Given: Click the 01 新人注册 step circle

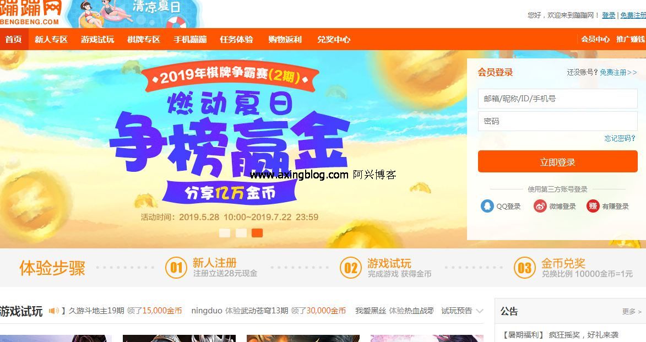Looking at the screenshot, I should (176, 268).
